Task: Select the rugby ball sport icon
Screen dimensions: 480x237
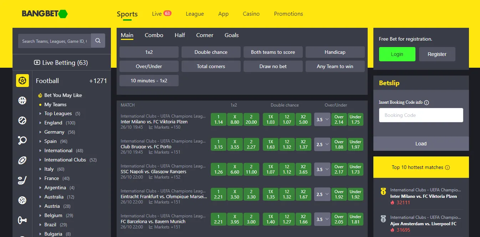Action: 22,160
